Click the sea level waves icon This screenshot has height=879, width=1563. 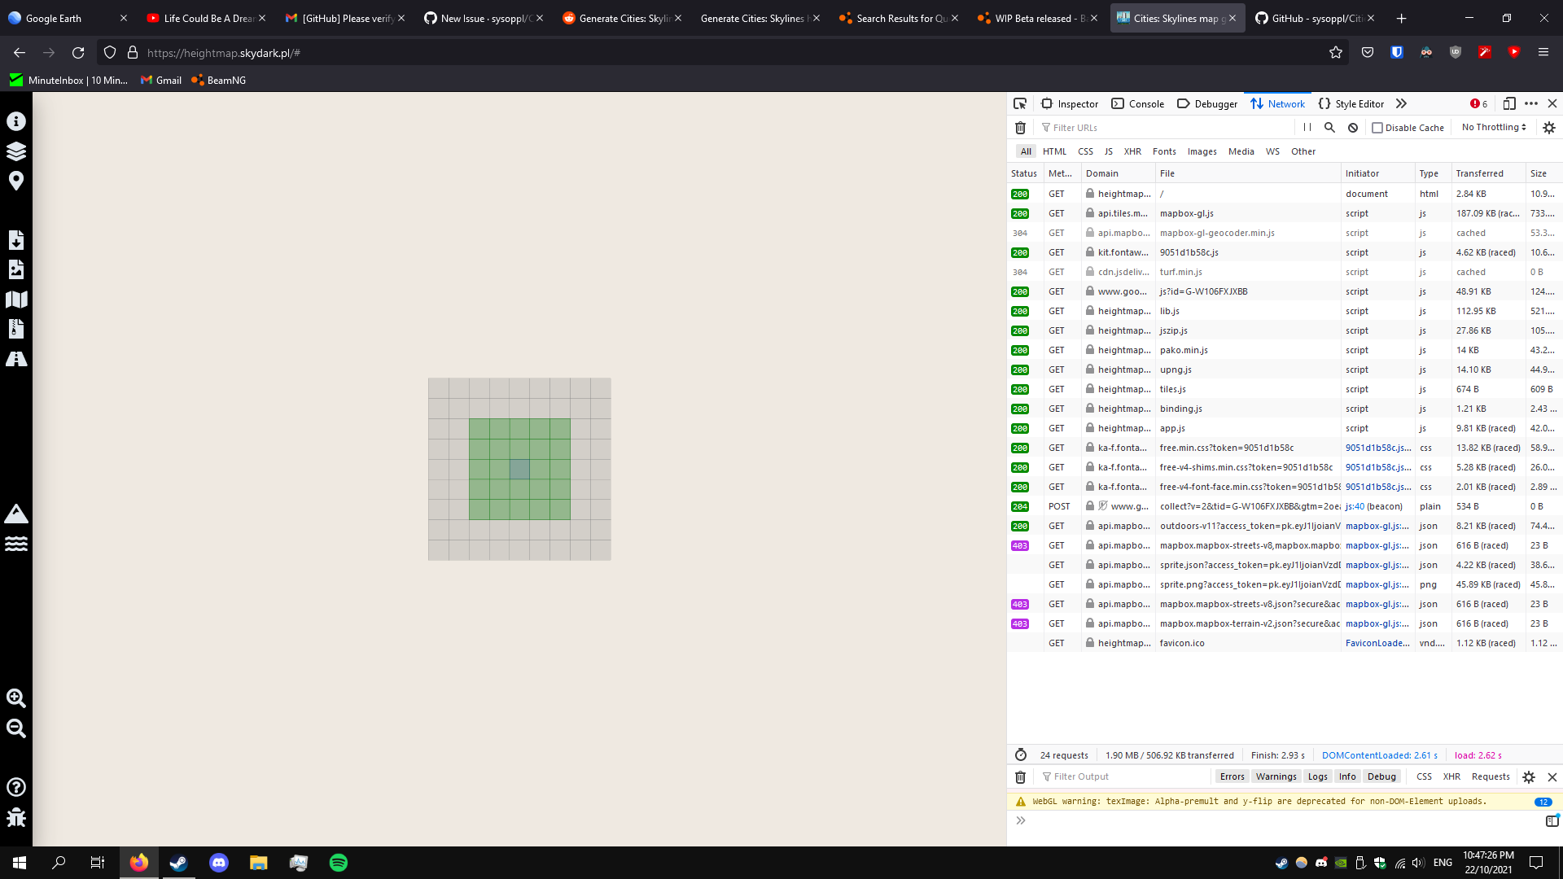16,544
